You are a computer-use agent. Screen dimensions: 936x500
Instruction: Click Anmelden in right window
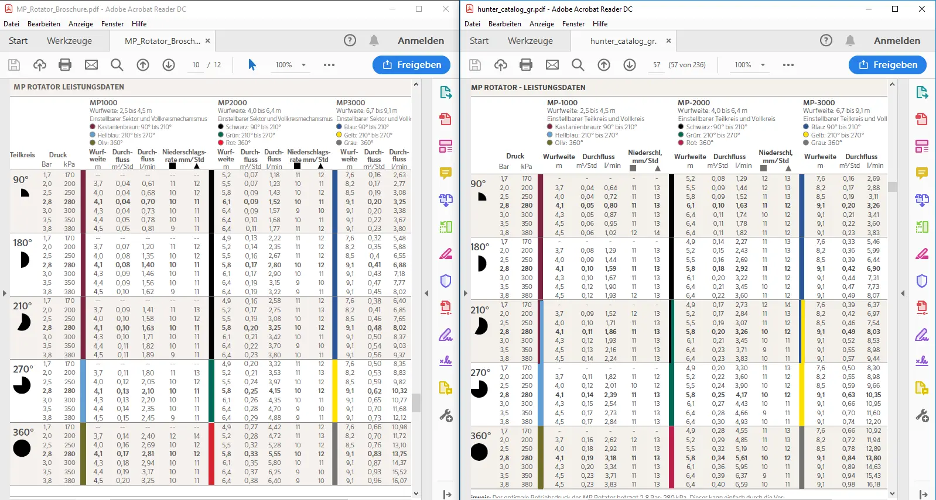click(897, 40)
